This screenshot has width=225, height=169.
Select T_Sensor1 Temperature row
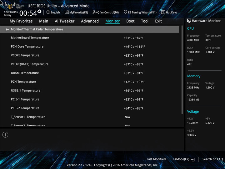(90, 117)
